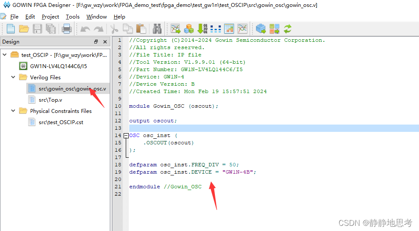Open the table grid planner icon

click(x=229, y=28)
